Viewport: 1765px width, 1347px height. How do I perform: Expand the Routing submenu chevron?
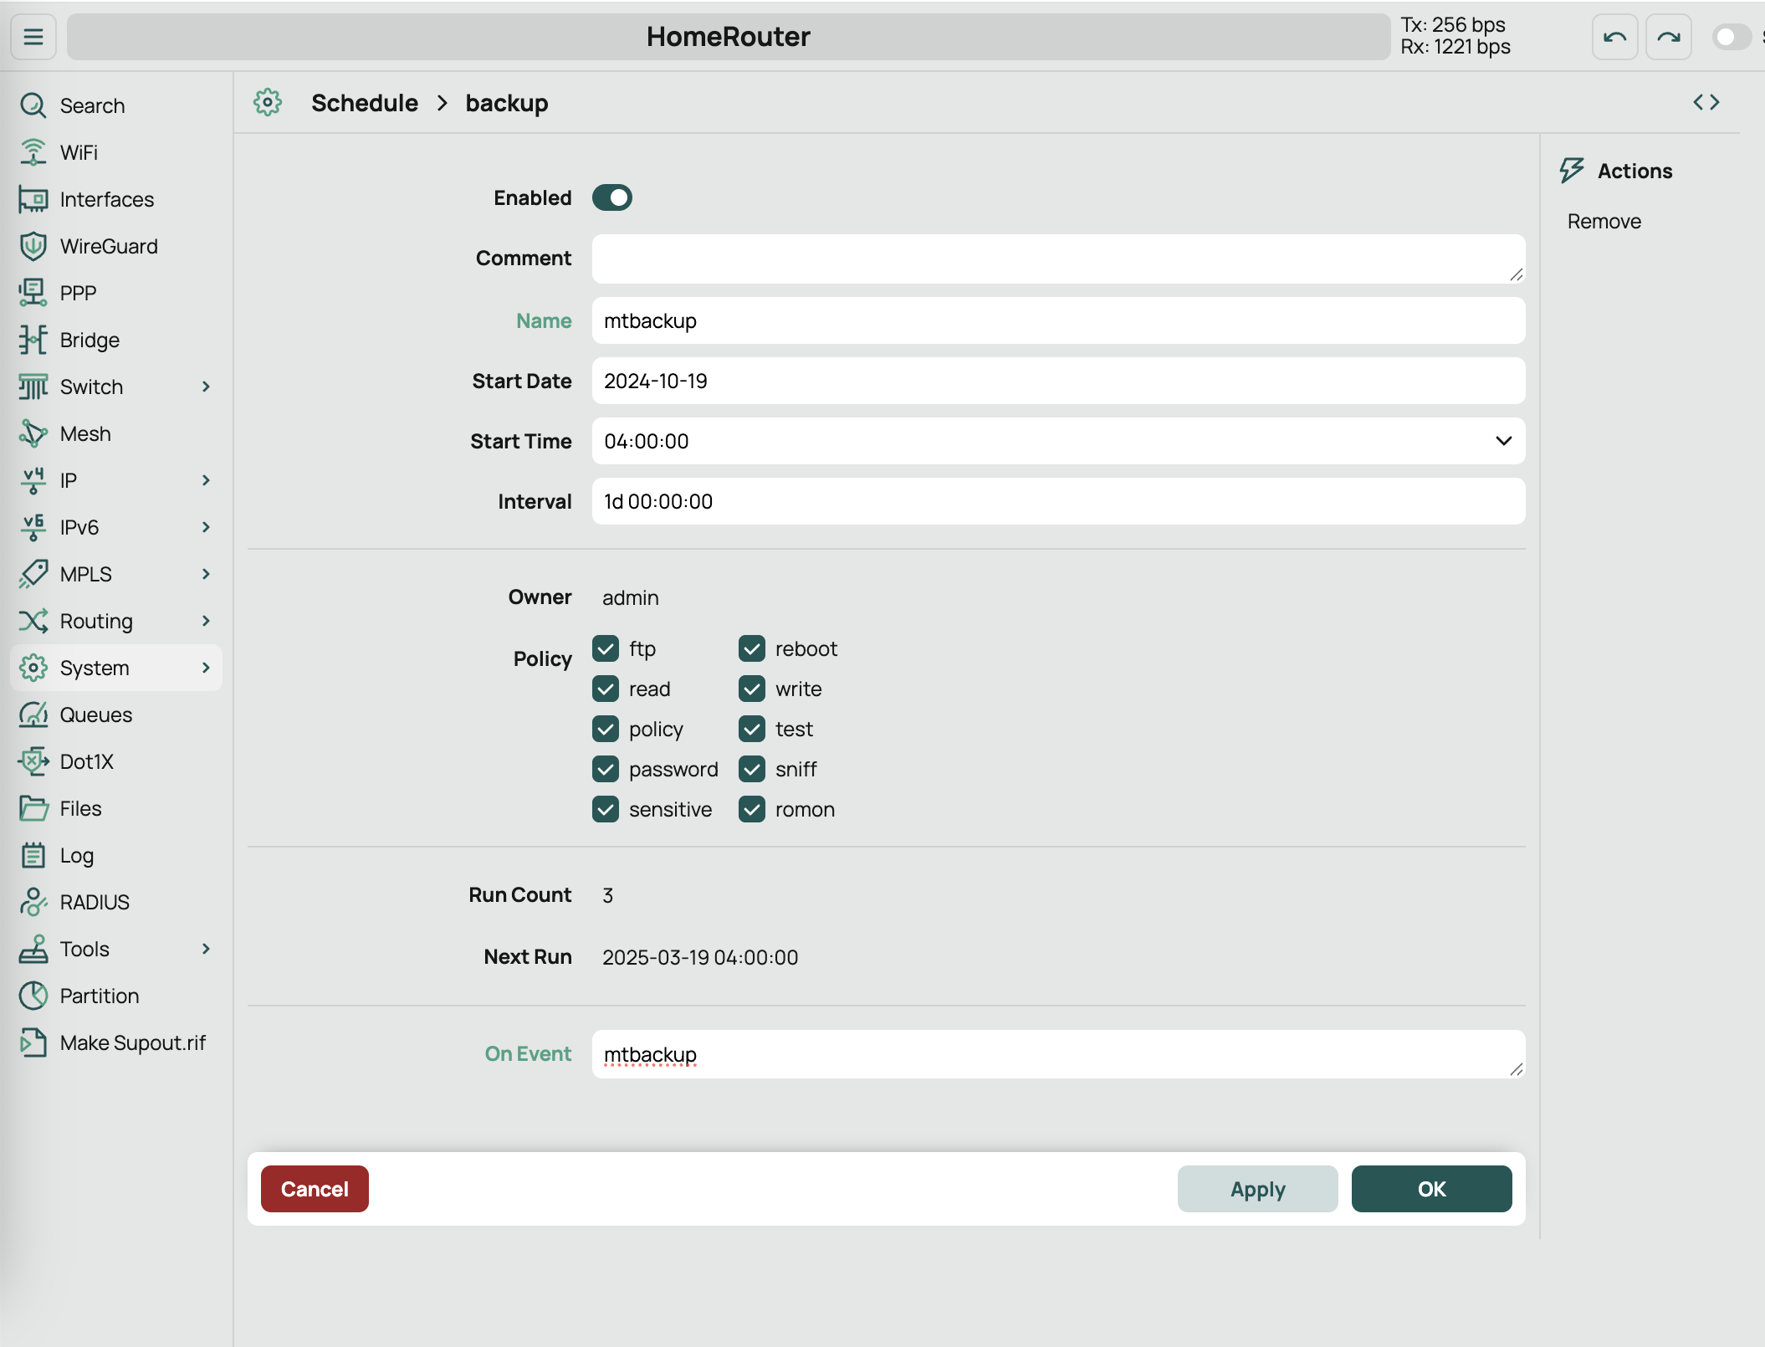[x=206, y=621]
